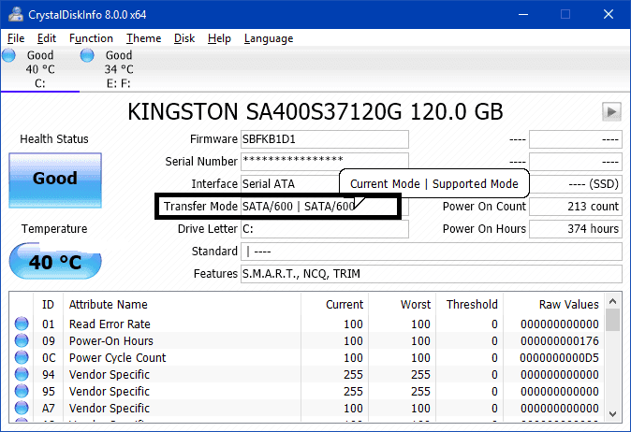Click the attribute list scrollbar thumb
This screenshot has height=432, width=631.
(612, 320)
